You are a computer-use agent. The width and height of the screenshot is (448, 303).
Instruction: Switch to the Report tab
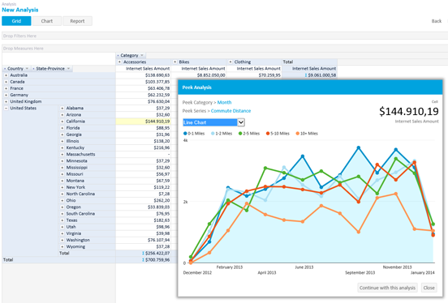click(77, 21)
